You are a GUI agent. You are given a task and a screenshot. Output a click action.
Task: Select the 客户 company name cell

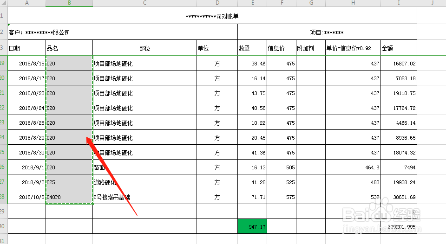pos(123,32)
